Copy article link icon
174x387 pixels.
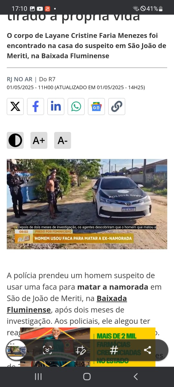(x=117, y=106)
